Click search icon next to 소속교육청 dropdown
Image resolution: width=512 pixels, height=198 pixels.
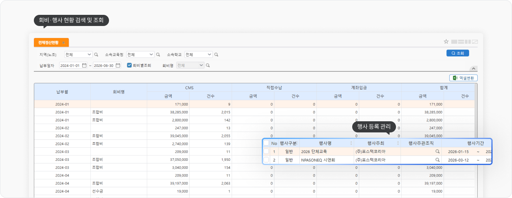coord(158,54)
